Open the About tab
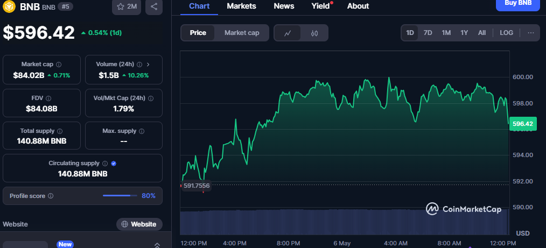This screenshot has height=248, width=546. coord(358,6)
